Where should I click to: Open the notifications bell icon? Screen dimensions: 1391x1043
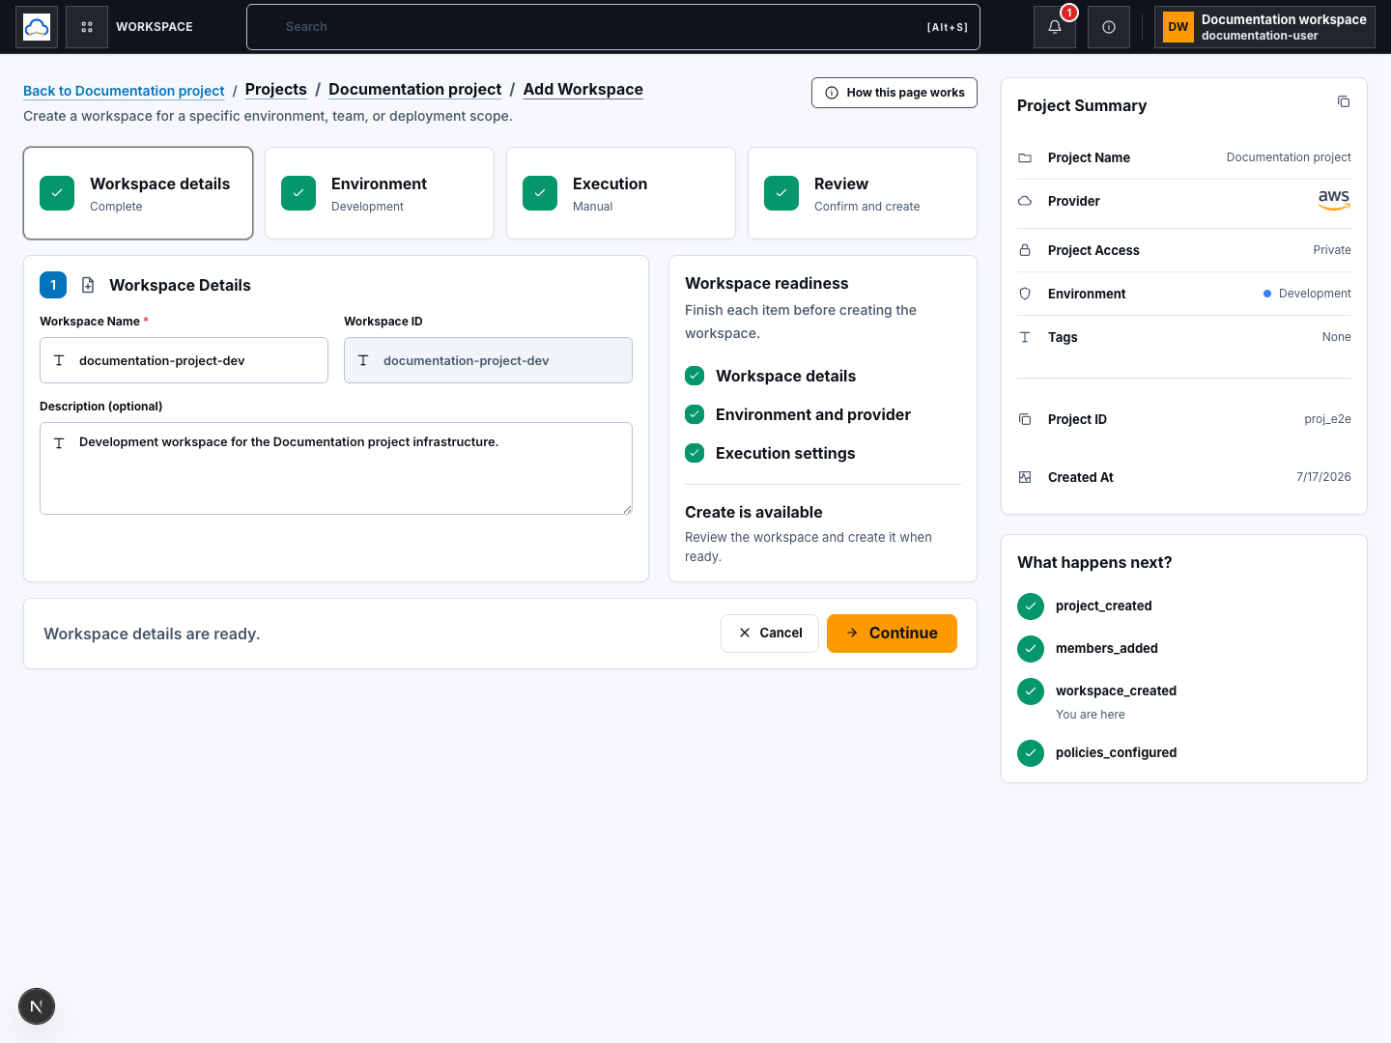coord(1055,27)
